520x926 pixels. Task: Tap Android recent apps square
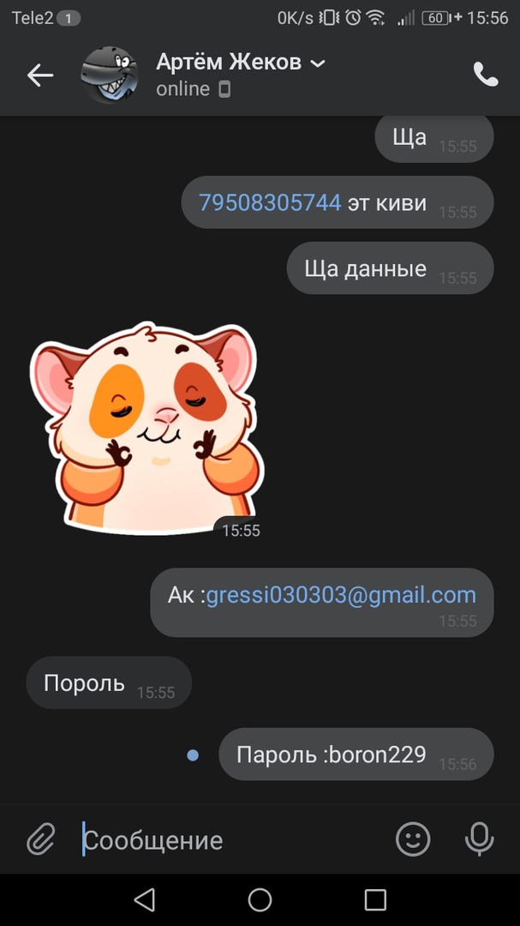(375, 900)
